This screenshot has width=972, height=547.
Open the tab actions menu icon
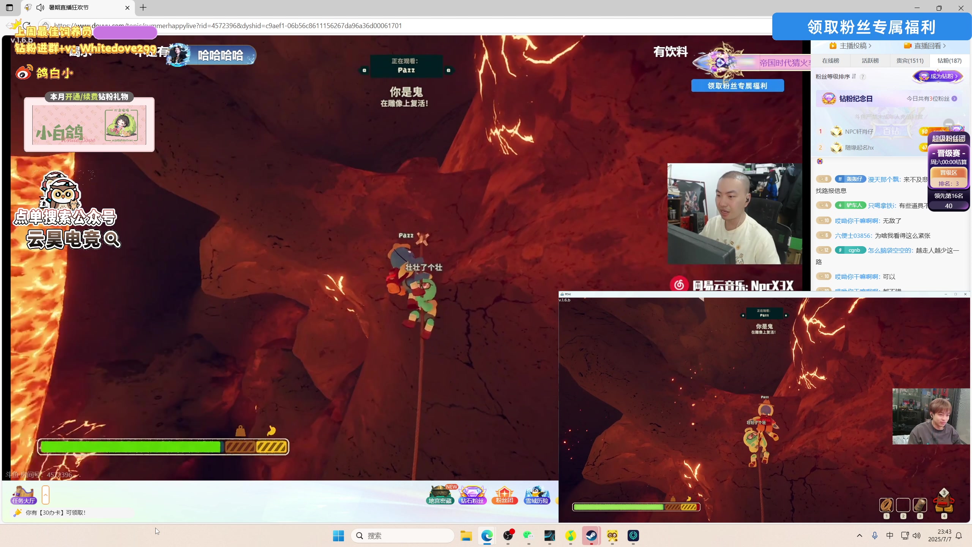point(9,7)
